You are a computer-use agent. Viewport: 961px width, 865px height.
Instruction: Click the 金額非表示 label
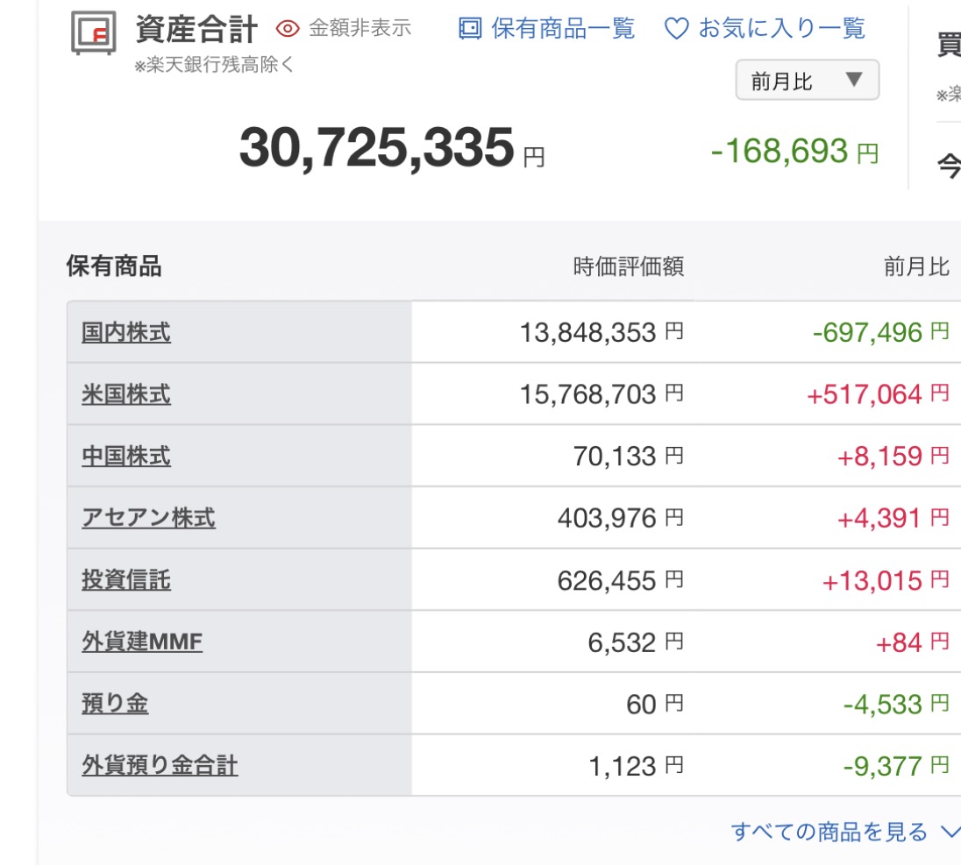click(359, 29)
